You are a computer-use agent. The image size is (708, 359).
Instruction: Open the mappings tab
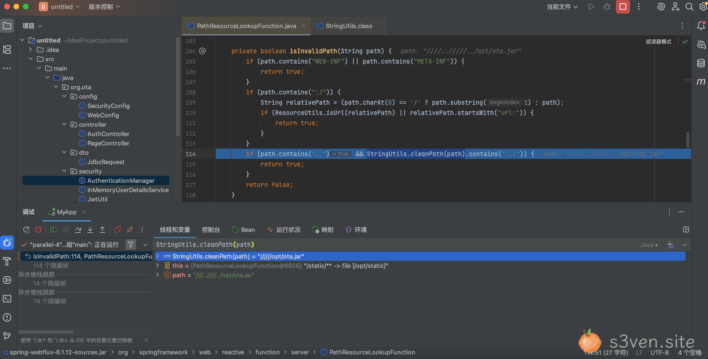coord(323,230)
